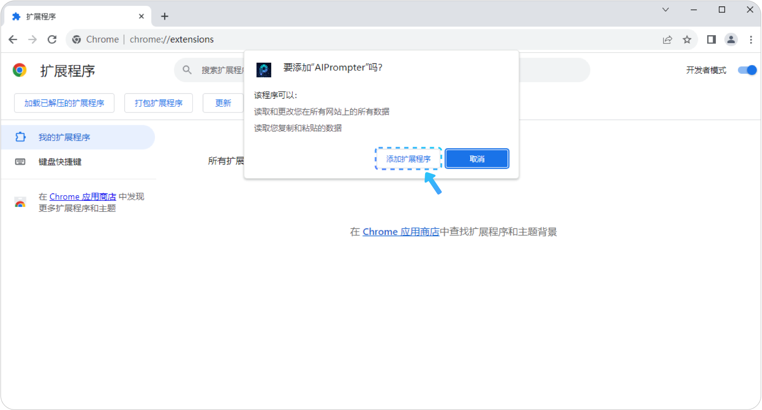Click 加载已解压的扩展程序 button

tap(64, 103)
